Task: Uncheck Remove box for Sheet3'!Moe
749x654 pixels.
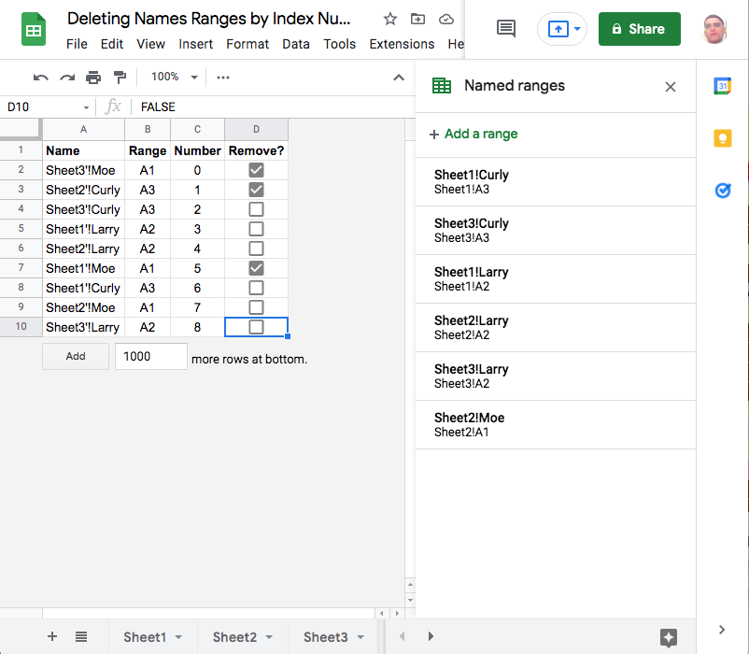Action: (256, 170)
